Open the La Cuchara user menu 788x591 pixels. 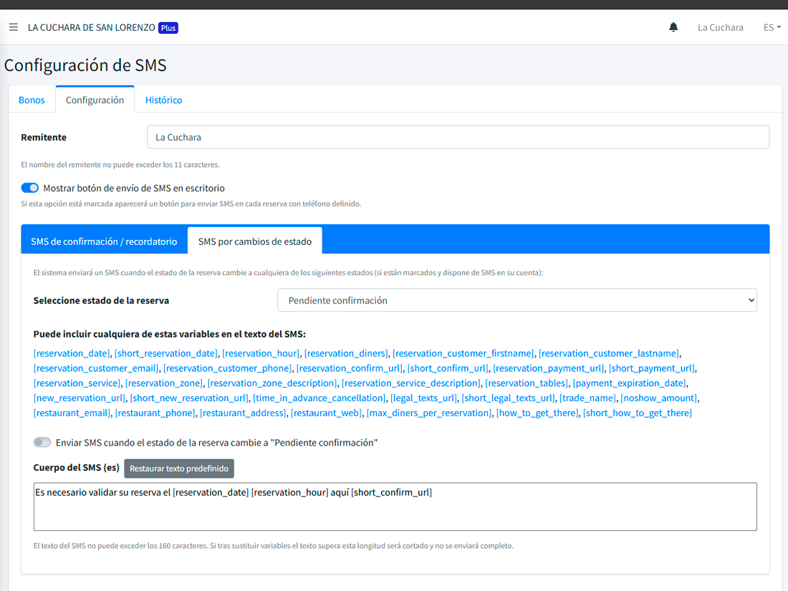point(720,27)
